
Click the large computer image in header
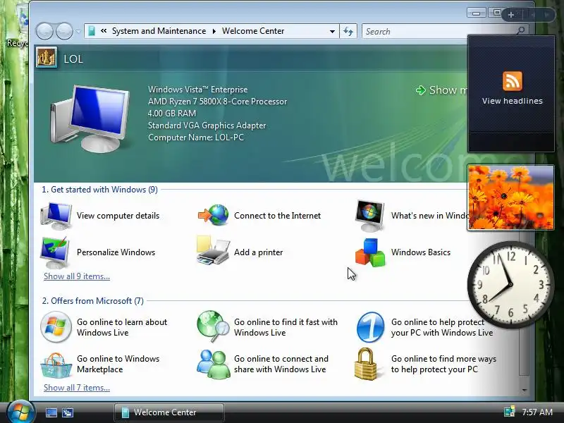click(90, 118)
